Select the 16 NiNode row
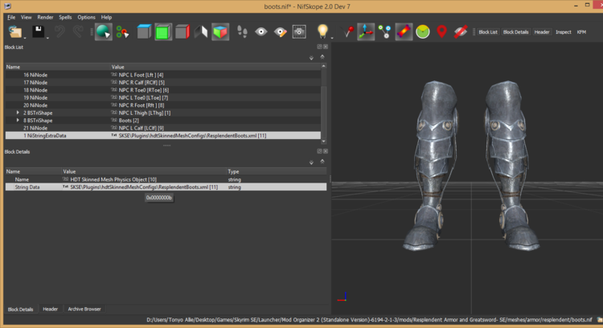This screenshot has width=603, height=328. [x=163, y=75]
